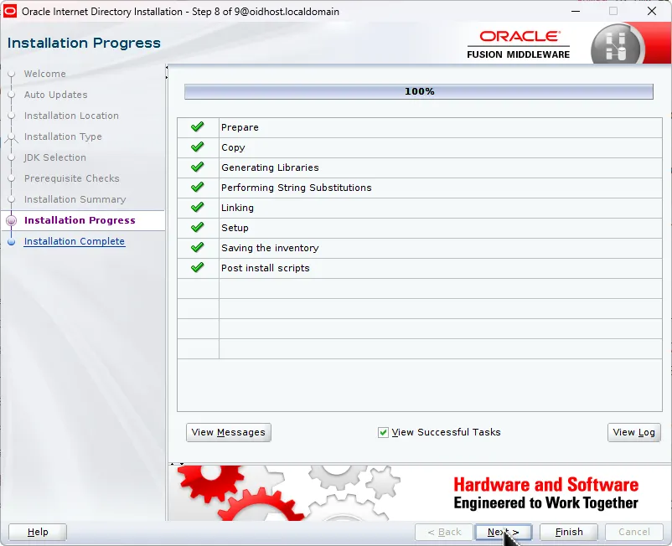
Task: Select the Auto Updates step
Action: (55, 95)
